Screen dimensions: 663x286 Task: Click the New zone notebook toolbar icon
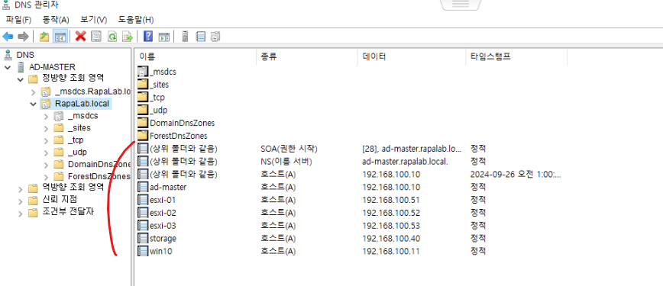pyautogui.click(x=200, y=37)
